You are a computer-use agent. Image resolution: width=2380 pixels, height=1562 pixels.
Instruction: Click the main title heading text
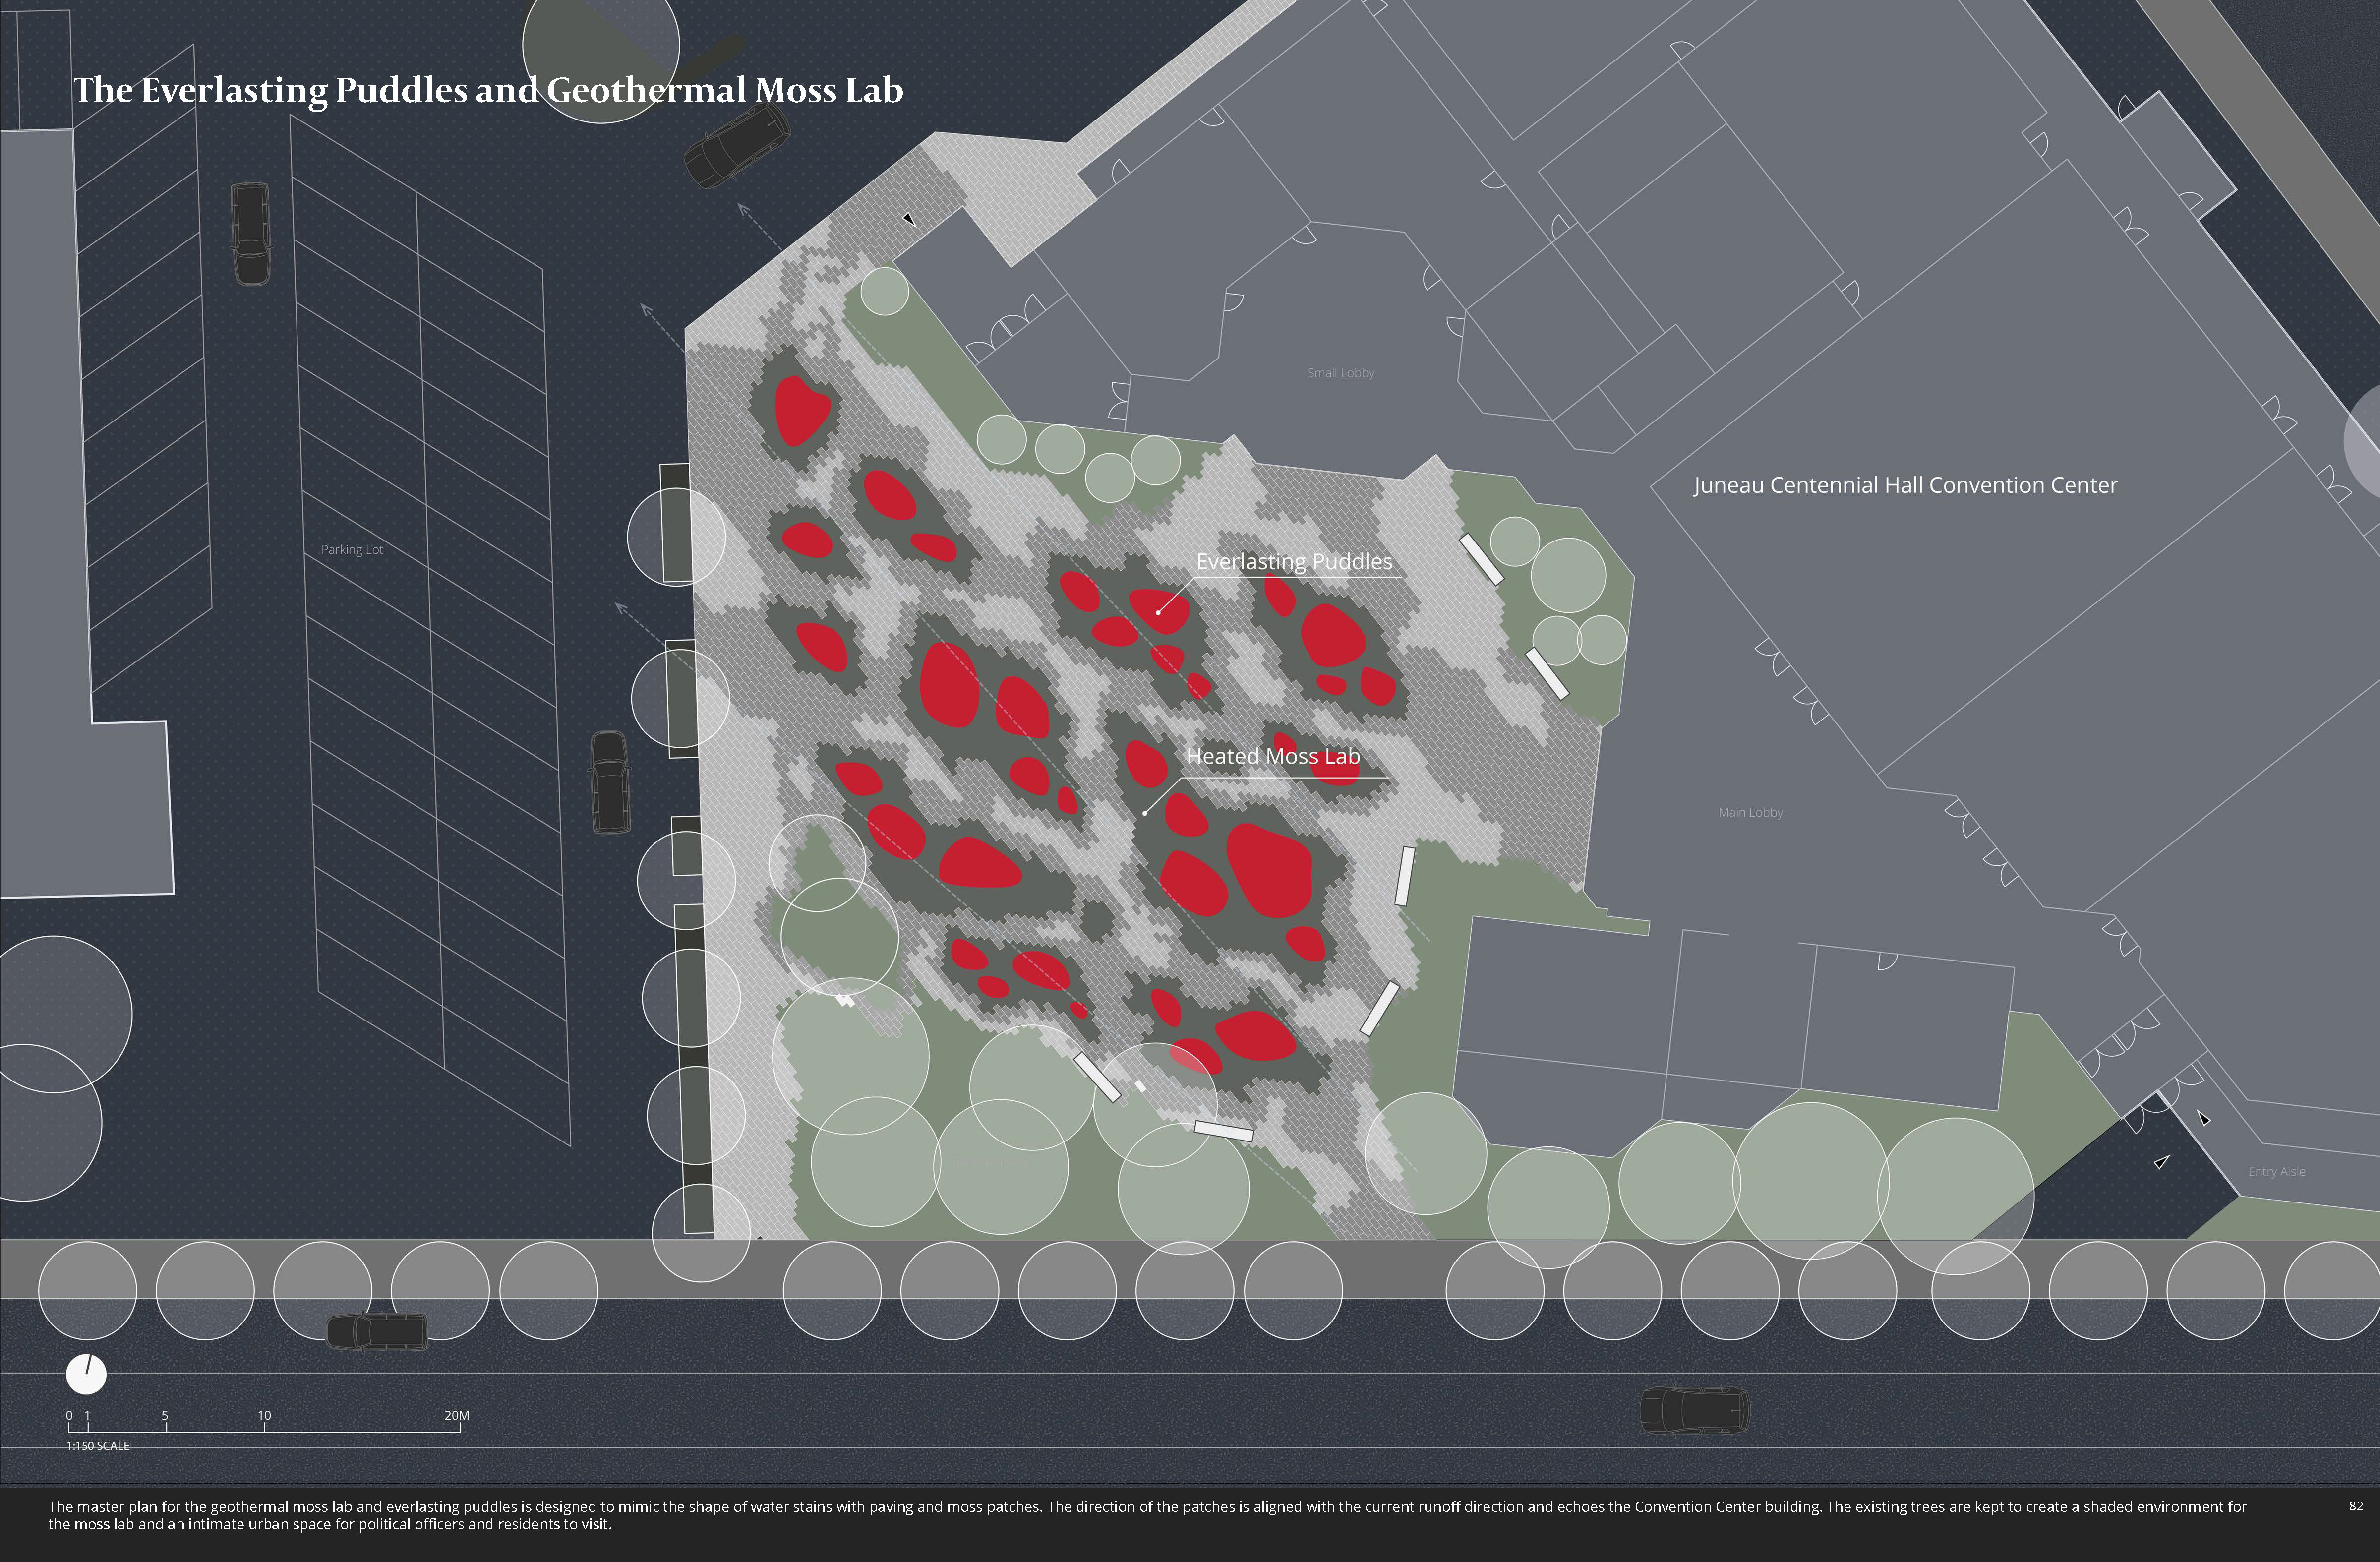(488, 90)
